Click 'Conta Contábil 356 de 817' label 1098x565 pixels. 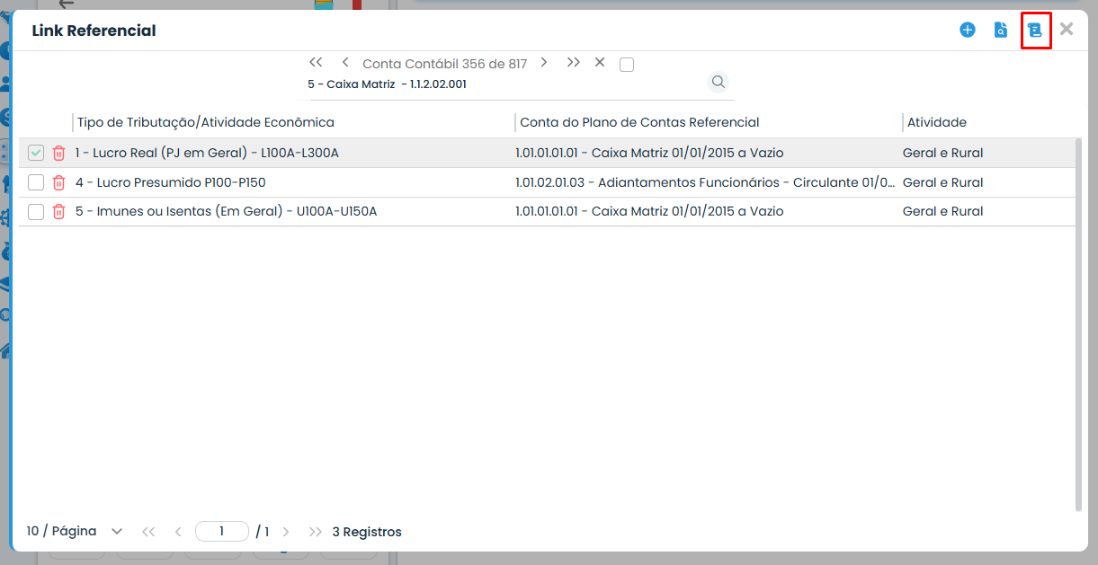tap(444, 64)
